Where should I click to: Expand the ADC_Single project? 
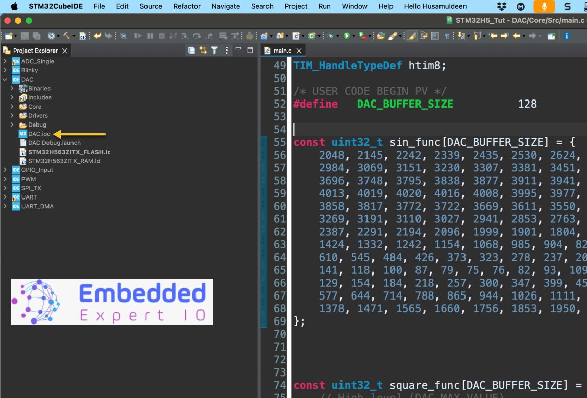(5, 61)
